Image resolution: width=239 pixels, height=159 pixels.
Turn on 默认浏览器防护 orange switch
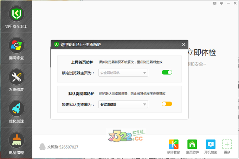(167, 104)
